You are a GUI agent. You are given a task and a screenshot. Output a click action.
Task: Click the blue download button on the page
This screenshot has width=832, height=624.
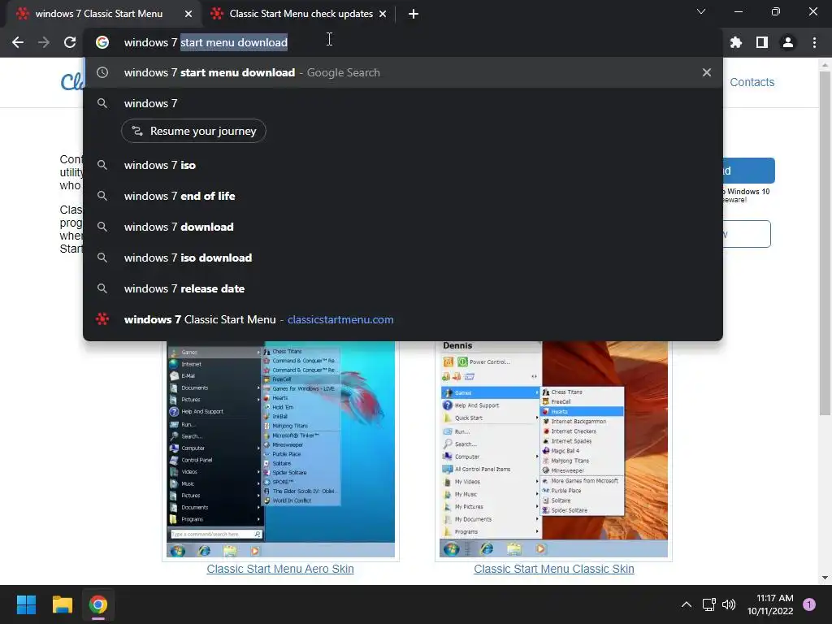(x=748, y=171)
